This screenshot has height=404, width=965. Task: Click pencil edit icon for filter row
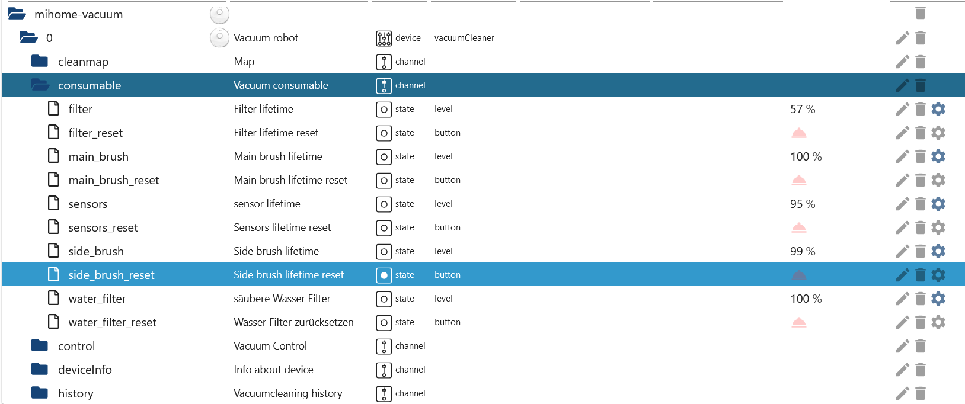(x=902, y=109)
